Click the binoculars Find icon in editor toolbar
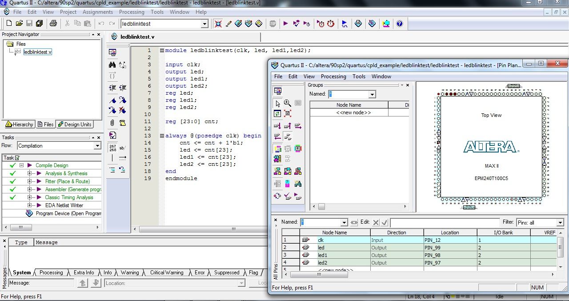Viewport: 569px width, 301px height. [x=112, y=65]
